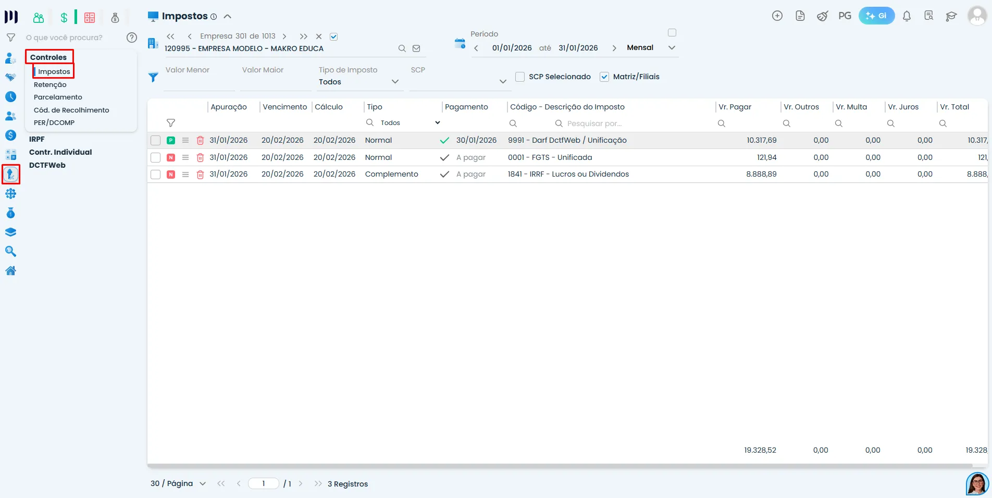Screen dimensions: 992x498
Task: Collapse the Impostos title chevron
Action: tap(227, 16)
